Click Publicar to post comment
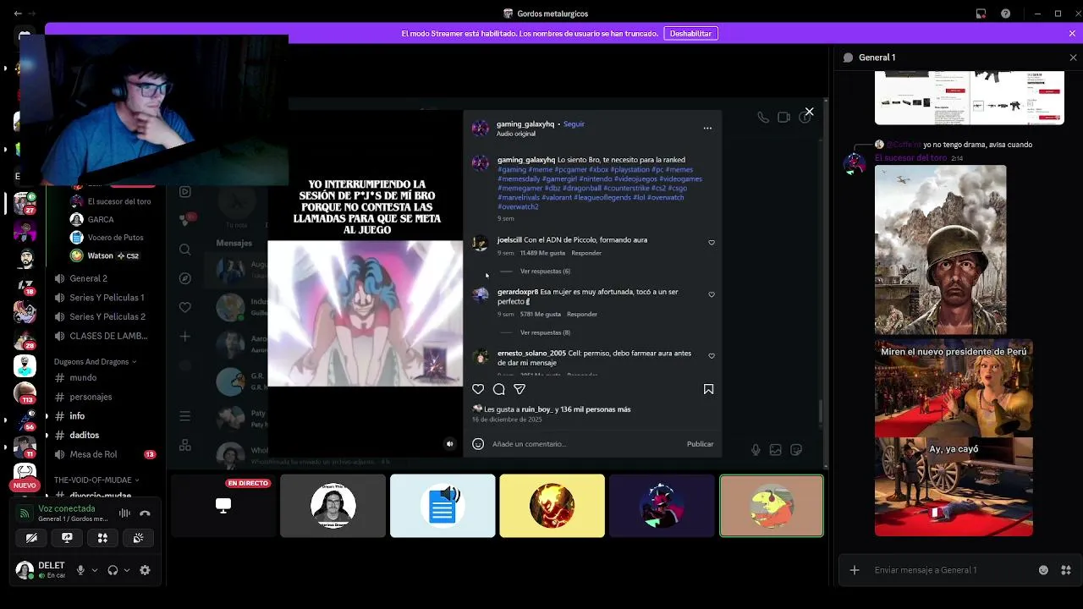This screenshot has width=1083, height=609. pyautogui.click(x=700, y=444)
